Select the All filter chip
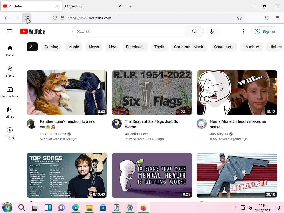The width and height of the screenshot is (284, 213). [x=32, y=47]
